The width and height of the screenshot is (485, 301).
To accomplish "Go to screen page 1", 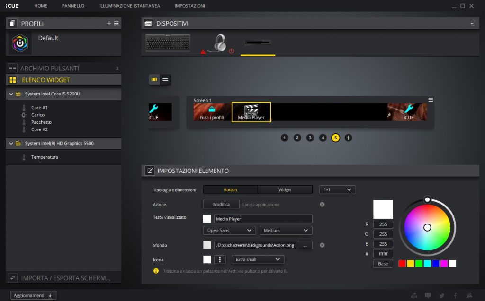I will click(285, 138).
